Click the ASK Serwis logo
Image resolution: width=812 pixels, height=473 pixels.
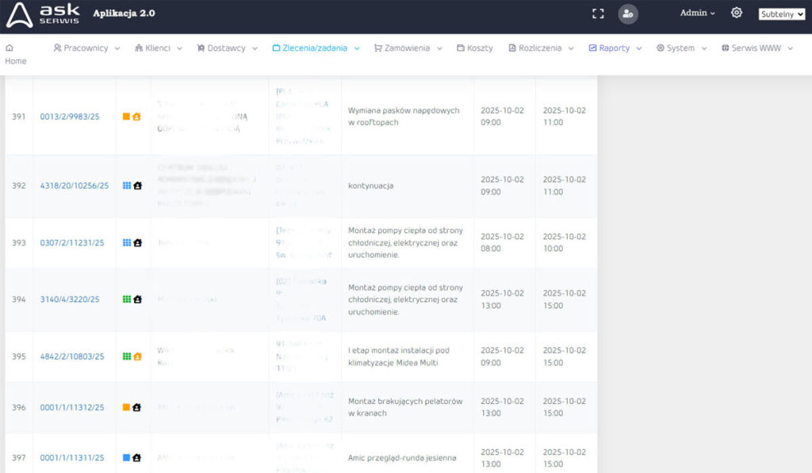44,14
